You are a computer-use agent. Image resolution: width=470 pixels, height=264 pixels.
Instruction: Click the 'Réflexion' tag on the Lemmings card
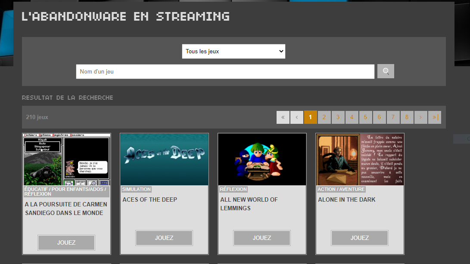click(233, 189)
